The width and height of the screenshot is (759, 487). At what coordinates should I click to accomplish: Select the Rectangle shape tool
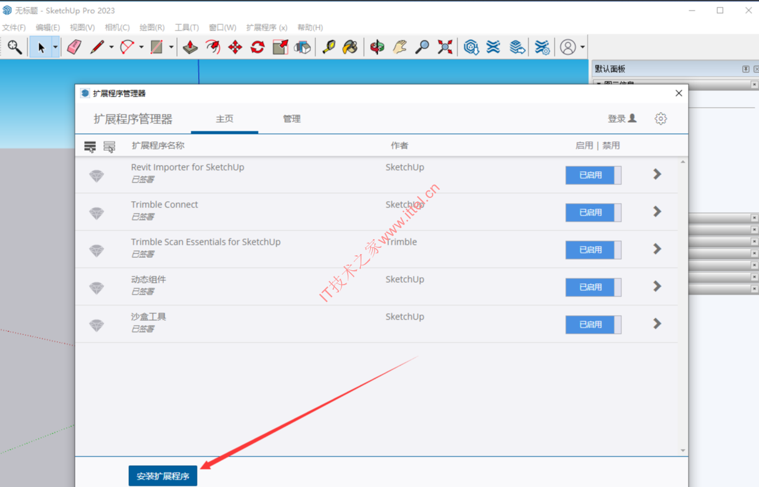[156, 47]
